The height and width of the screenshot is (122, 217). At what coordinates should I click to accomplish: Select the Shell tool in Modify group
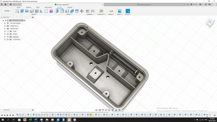(67, 11)
